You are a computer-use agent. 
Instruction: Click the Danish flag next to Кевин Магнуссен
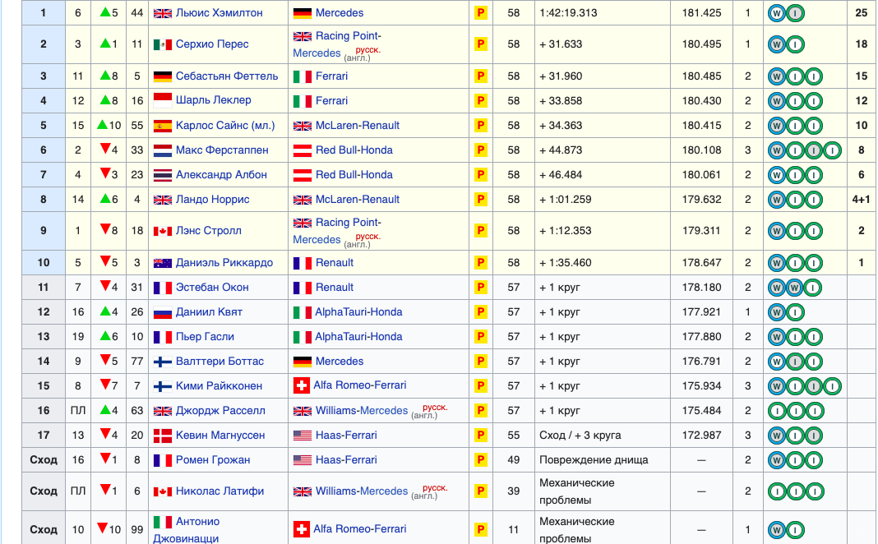(163, 436)
